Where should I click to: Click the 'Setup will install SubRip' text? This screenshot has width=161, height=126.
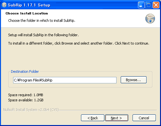point(44,35)
